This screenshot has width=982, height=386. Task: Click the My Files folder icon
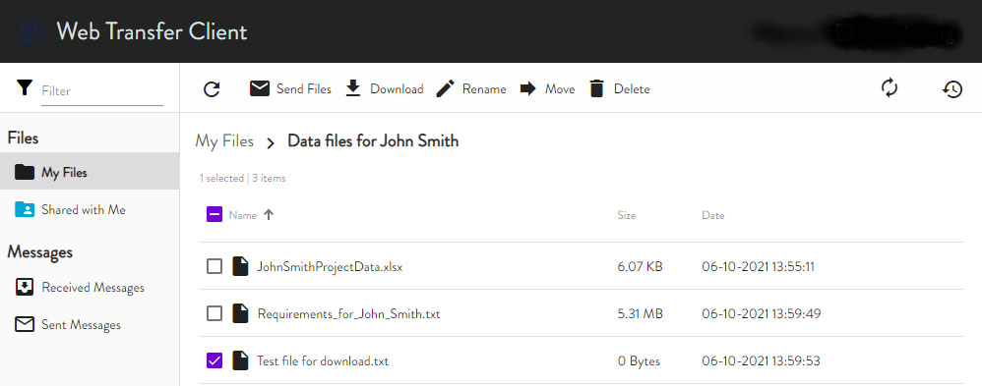click(x=25, y=172)
